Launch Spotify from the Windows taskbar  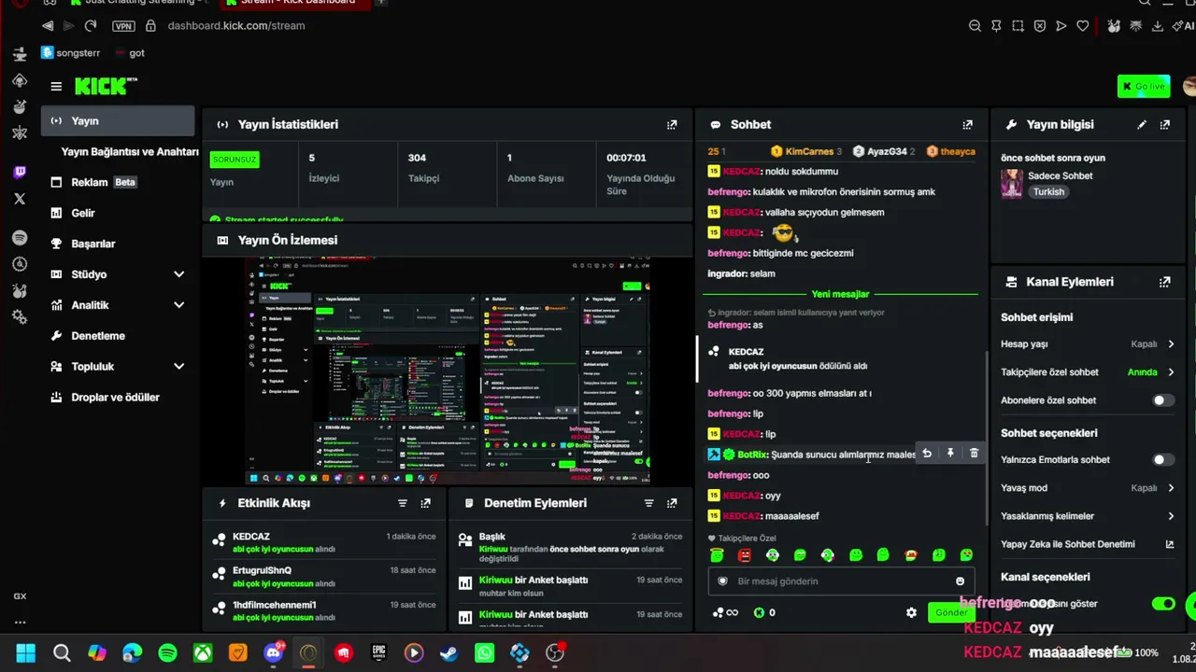pos(167,652)
